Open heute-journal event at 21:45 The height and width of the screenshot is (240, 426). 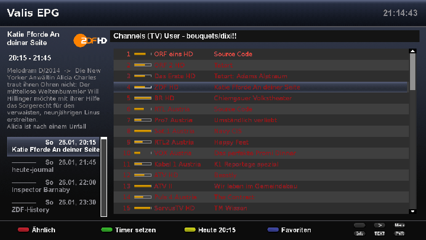53,166
